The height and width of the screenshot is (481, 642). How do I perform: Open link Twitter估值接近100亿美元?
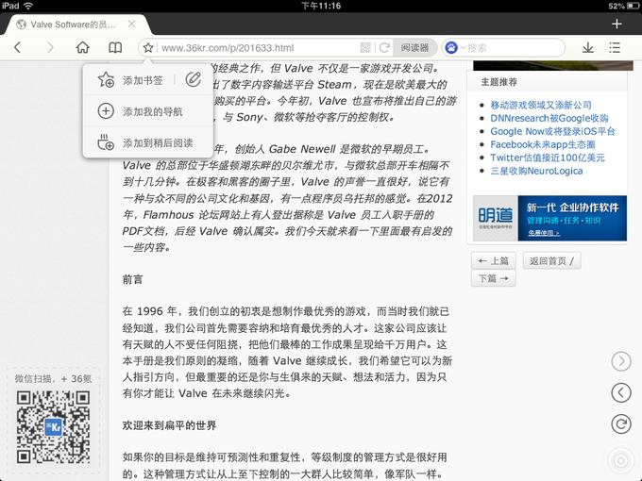548,158
